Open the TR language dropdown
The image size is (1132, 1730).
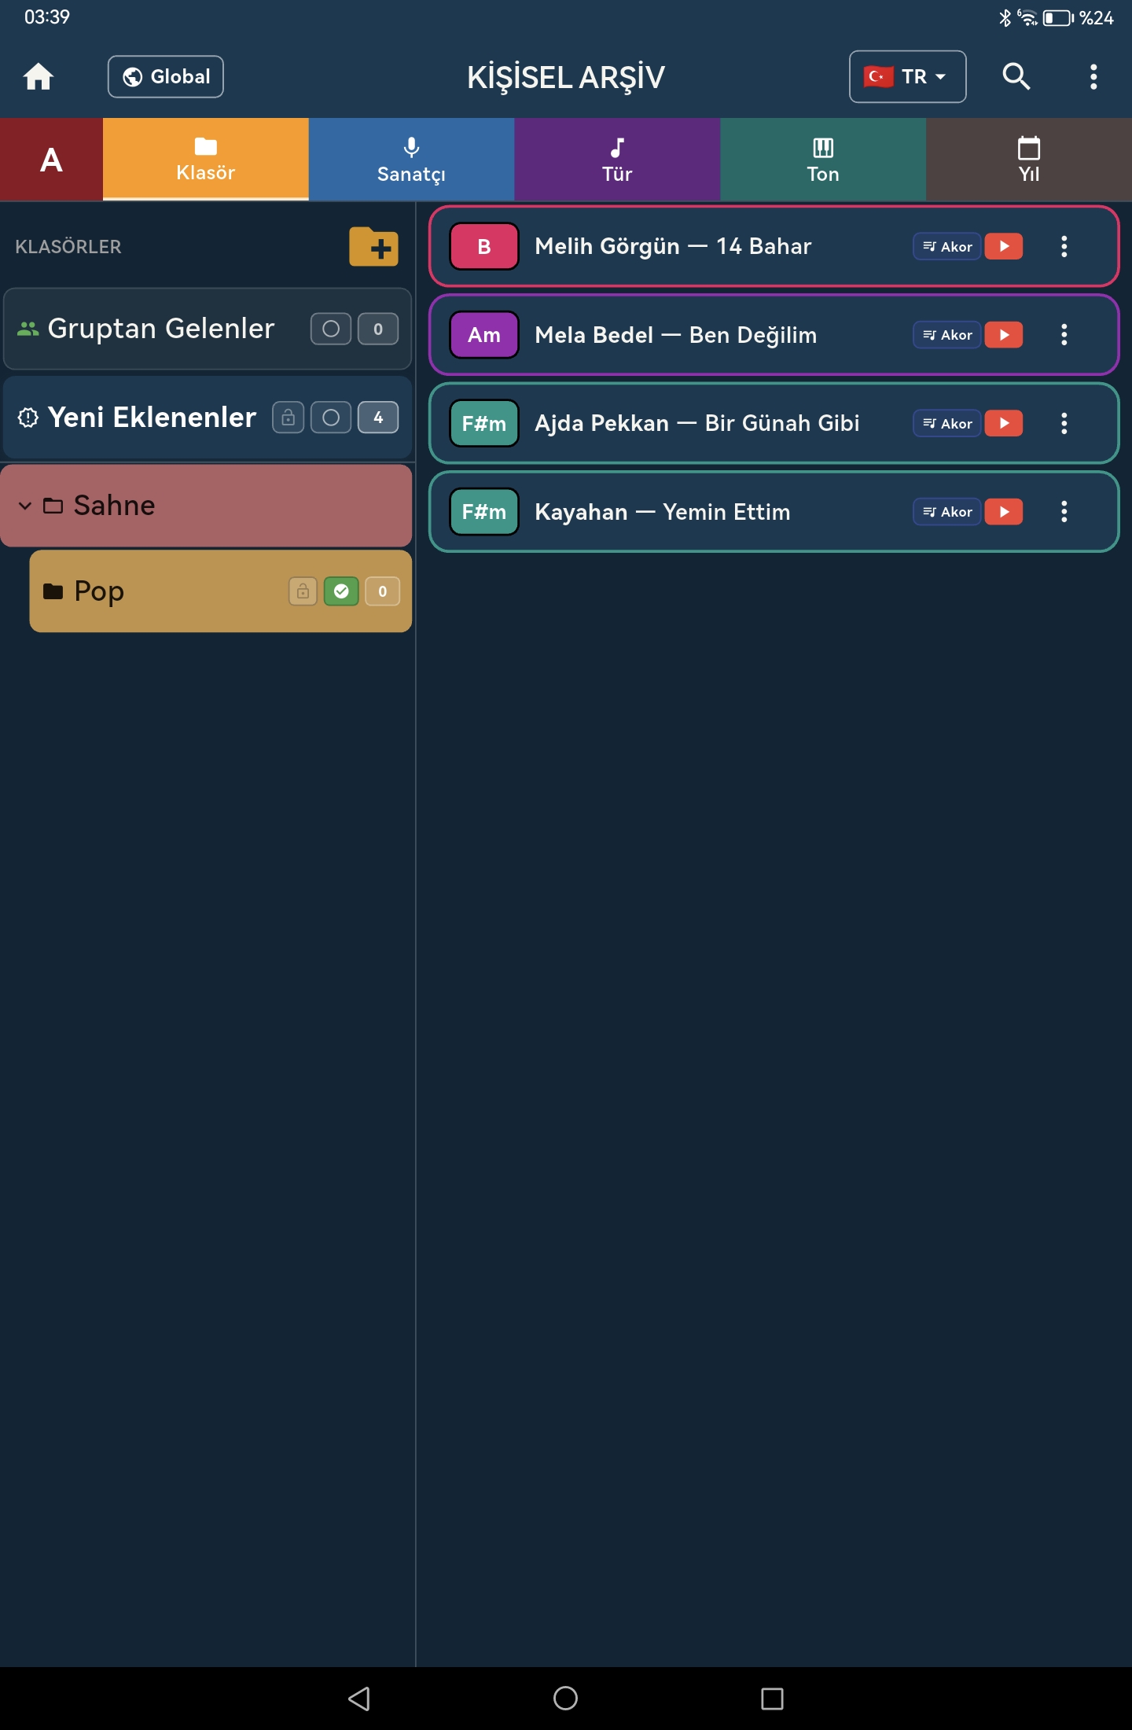click(907, 76)
